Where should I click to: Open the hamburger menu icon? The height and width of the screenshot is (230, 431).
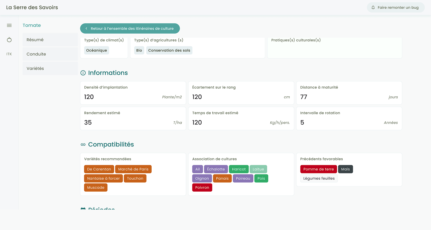pyautogui.click(x=9, y=26)
